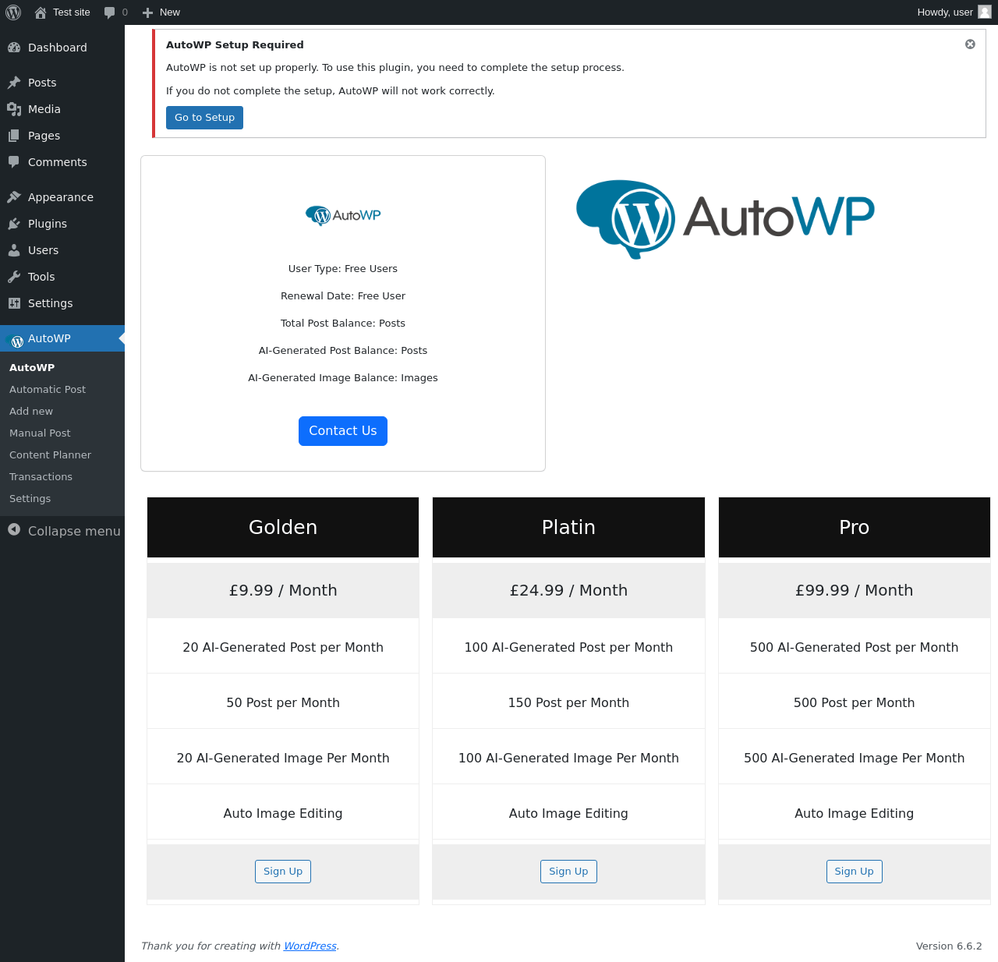Viewport: 998px width, 962px height.
Task: Click the New plus icon in admin bar
Action: 147,12
